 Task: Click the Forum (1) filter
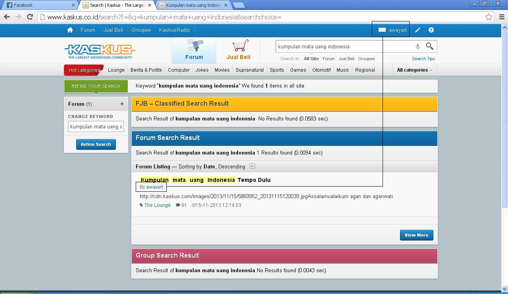pos(96,104)
